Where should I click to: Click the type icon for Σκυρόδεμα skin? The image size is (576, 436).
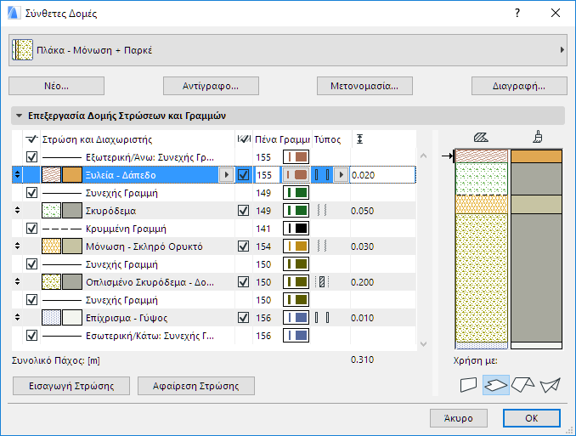pyautogui.click(x=322, y=211)
